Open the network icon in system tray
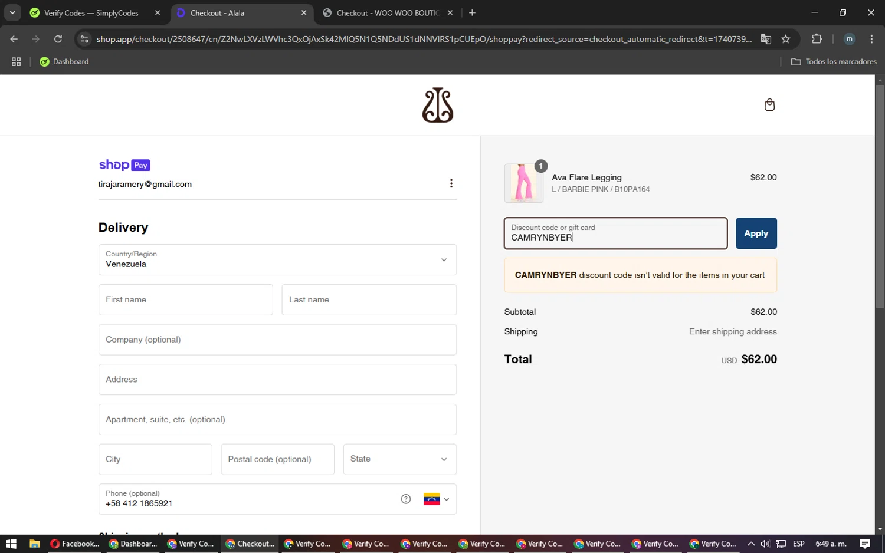This screenshot has width=885, height=553. click(781, 544)
